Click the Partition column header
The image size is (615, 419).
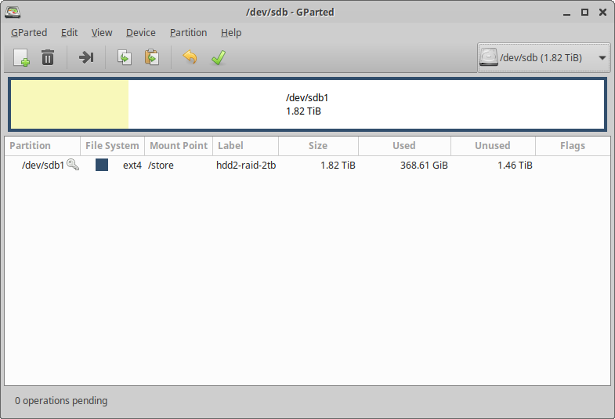(x=42, y=146)
